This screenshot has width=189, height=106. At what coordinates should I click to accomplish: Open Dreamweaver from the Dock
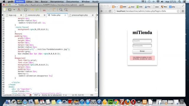pos(110,102)
